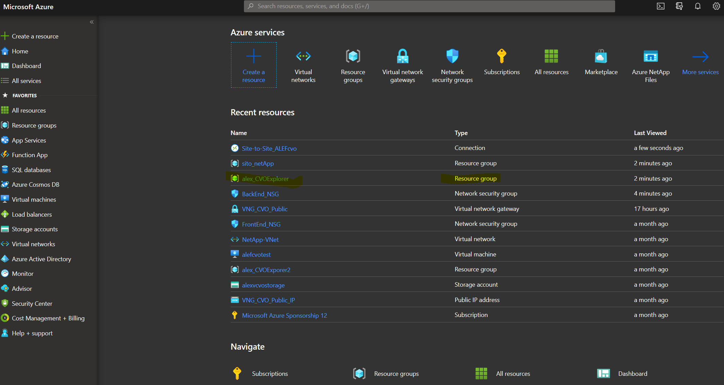The width and height of the screenshot is (724, 385).
Task: Go to Home in sidebar
Action: pos(20,51)
